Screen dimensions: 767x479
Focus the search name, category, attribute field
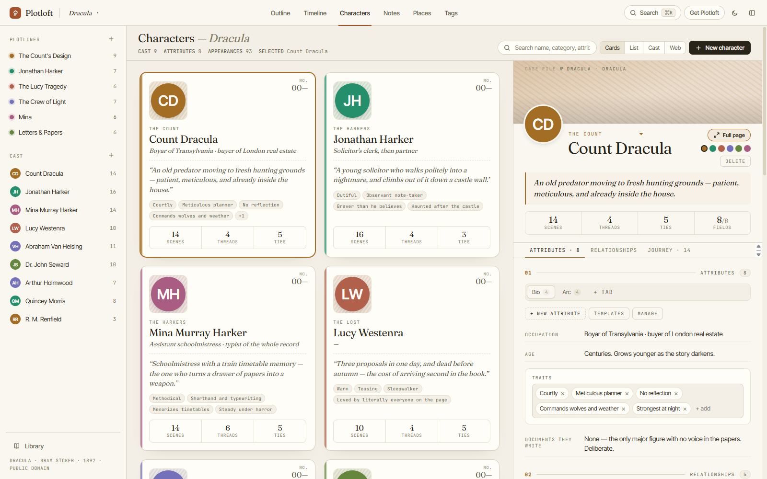point(547,48)
